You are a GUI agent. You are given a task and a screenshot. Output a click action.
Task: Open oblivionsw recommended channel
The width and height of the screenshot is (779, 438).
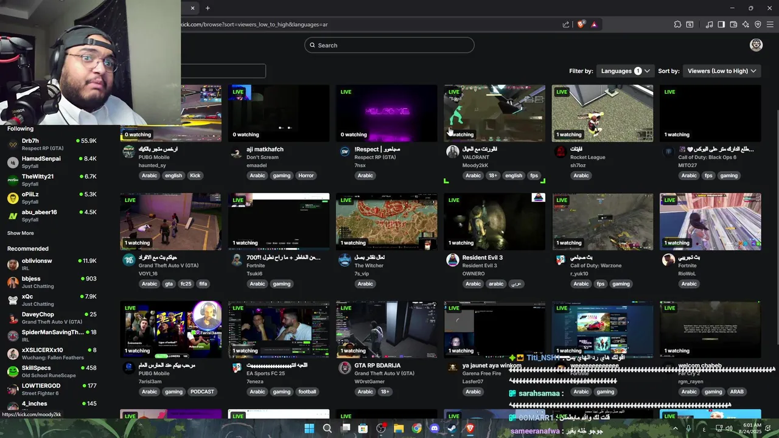point(52,264)
